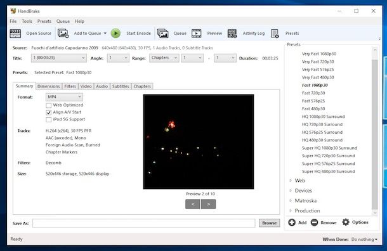The width and height of the screenshot is (387, 251).
Task: Select the Very Fast 480p30 preset
Action: click(x=318, y=77)
